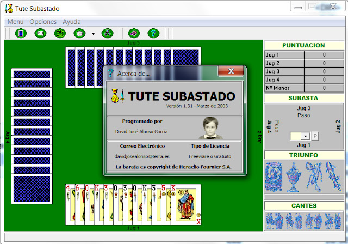
Task: Click the blue card-back toolbar icon
Action: click(x=21, y=34)
